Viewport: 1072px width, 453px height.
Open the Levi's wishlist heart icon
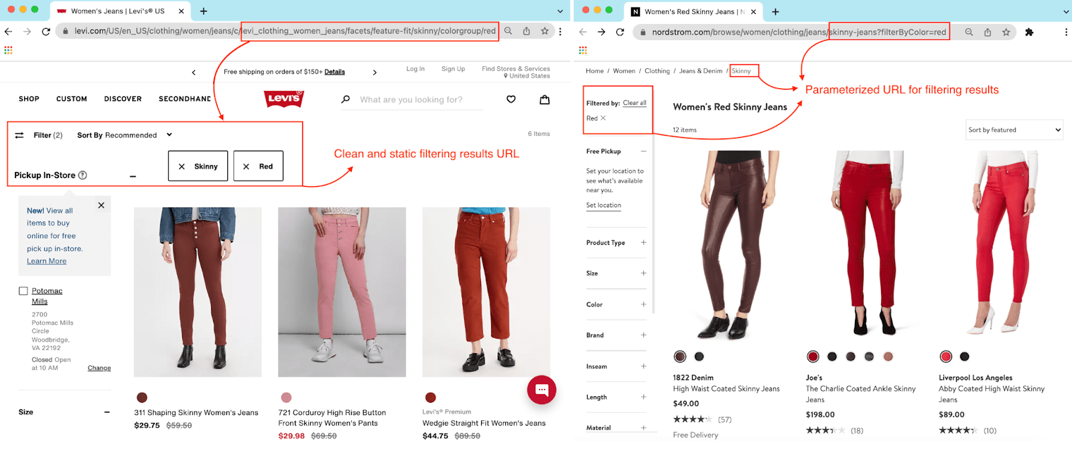click(x=511, y=100)
